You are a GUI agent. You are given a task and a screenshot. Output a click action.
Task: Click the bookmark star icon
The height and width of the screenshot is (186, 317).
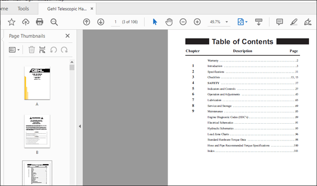click(12, 22)
